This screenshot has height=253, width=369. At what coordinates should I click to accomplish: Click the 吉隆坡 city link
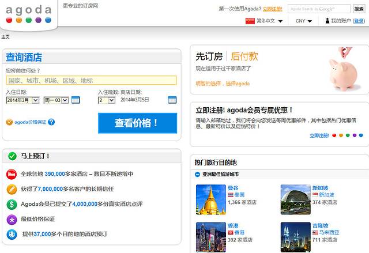click(x=321, y=225)
